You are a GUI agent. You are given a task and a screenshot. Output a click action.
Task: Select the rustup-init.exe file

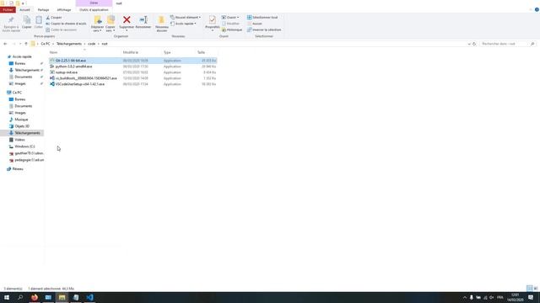pyautogui.click(x=133, y=72)
